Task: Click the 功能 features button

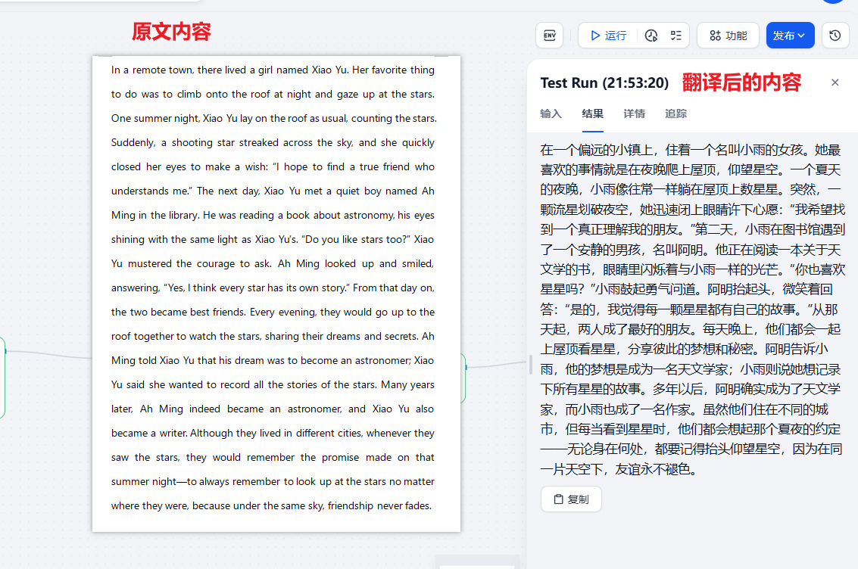Action: pyautogui.click(x=728, y=36)
